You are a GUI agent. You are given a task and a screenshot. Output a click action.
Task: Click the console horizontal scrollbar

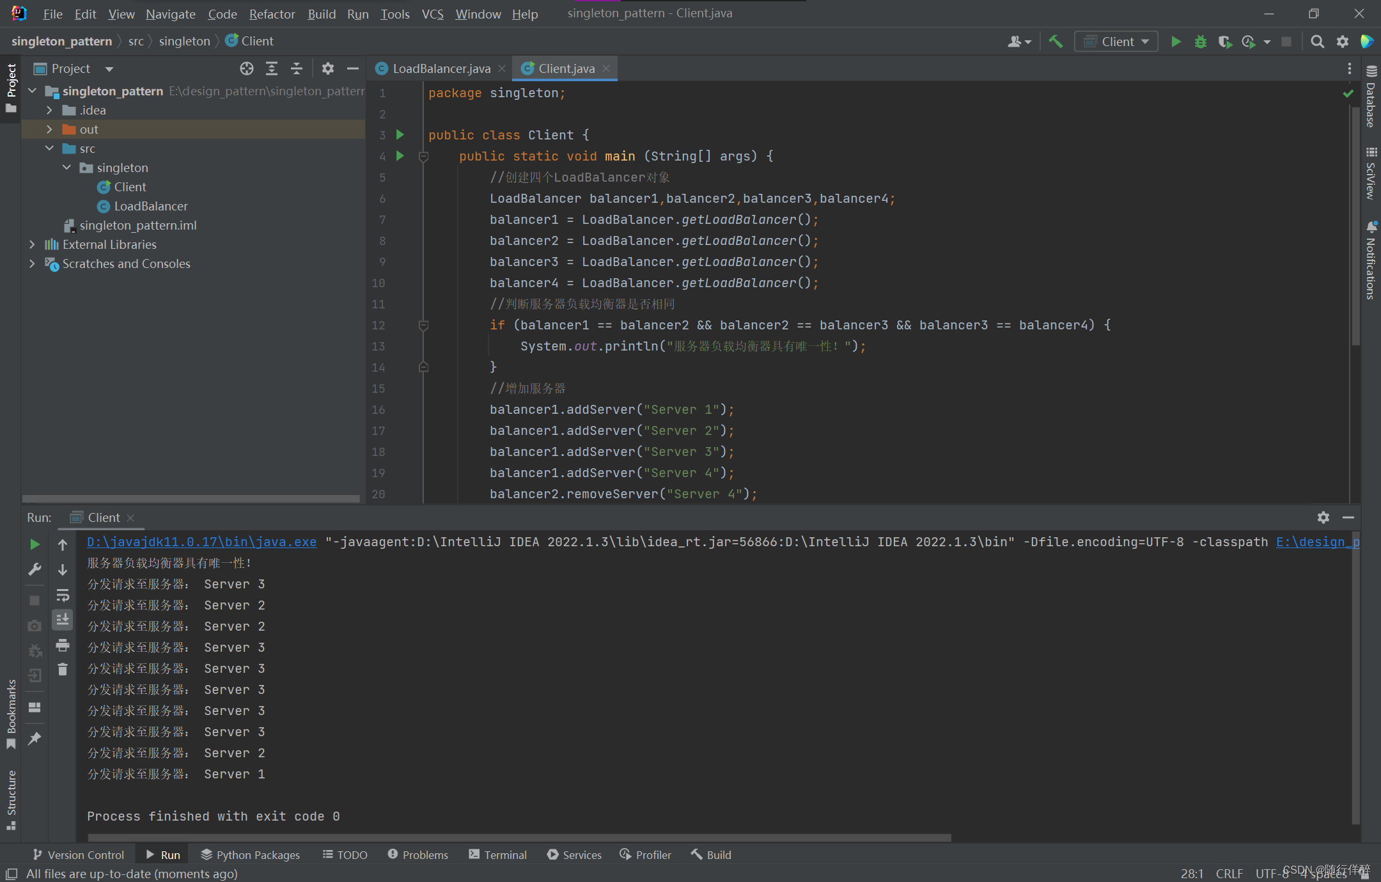[519, 837]
